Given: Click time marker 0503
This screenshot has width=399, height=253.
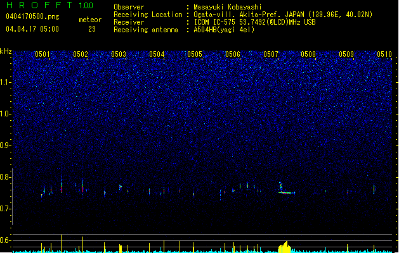Looking at the screenshot, I should coord(119,54).
